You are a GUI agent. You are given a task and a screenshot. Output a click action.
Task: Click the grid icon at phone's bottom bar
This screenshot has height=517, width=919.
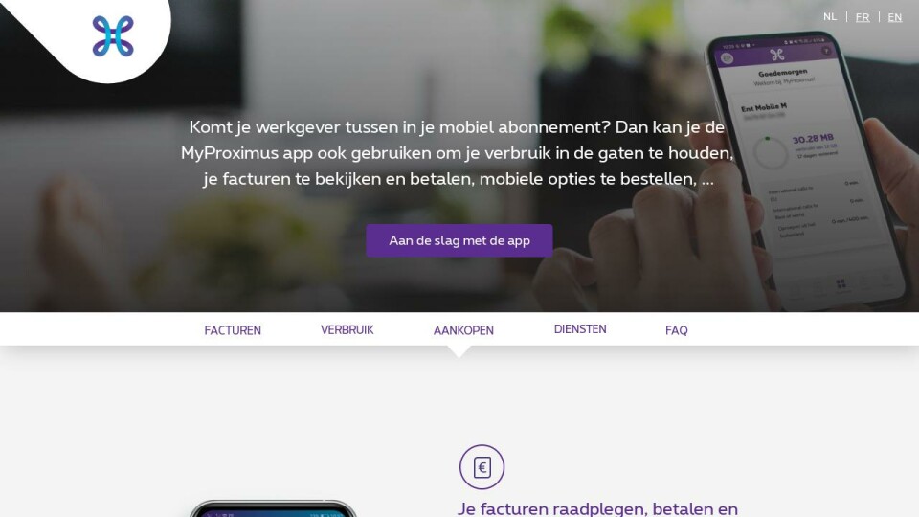pos(841,284)
